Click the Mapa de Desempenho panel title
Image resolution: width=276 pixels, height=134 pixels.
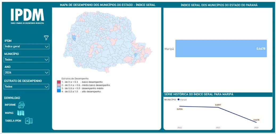[x=108, y=5]
